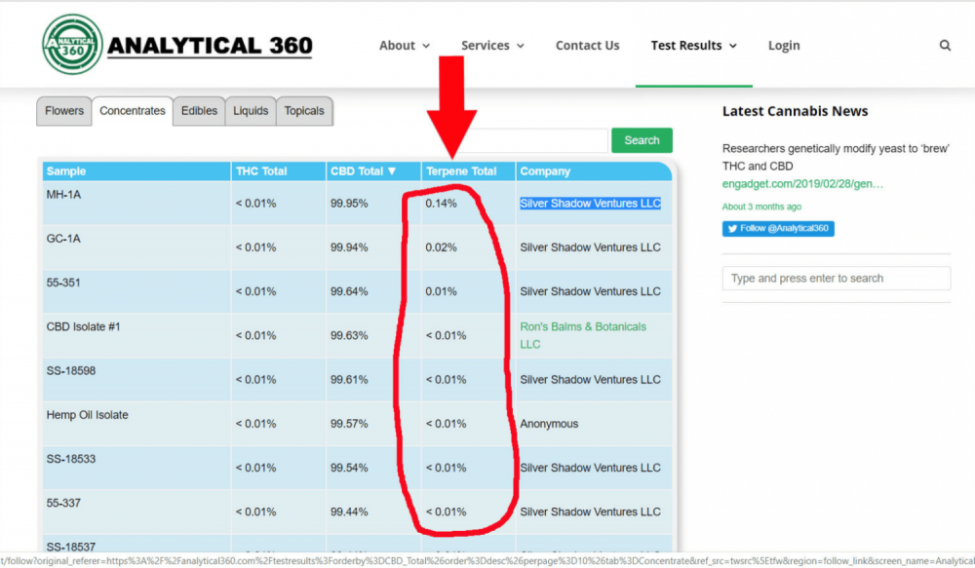This screenshot has width=975, height=568.
Task: Click the Analytical 360 logo
Action: (177, 45)
